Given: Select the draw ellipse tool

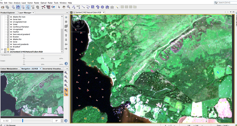Looking at the screenshot, I should tap(102, 7).
